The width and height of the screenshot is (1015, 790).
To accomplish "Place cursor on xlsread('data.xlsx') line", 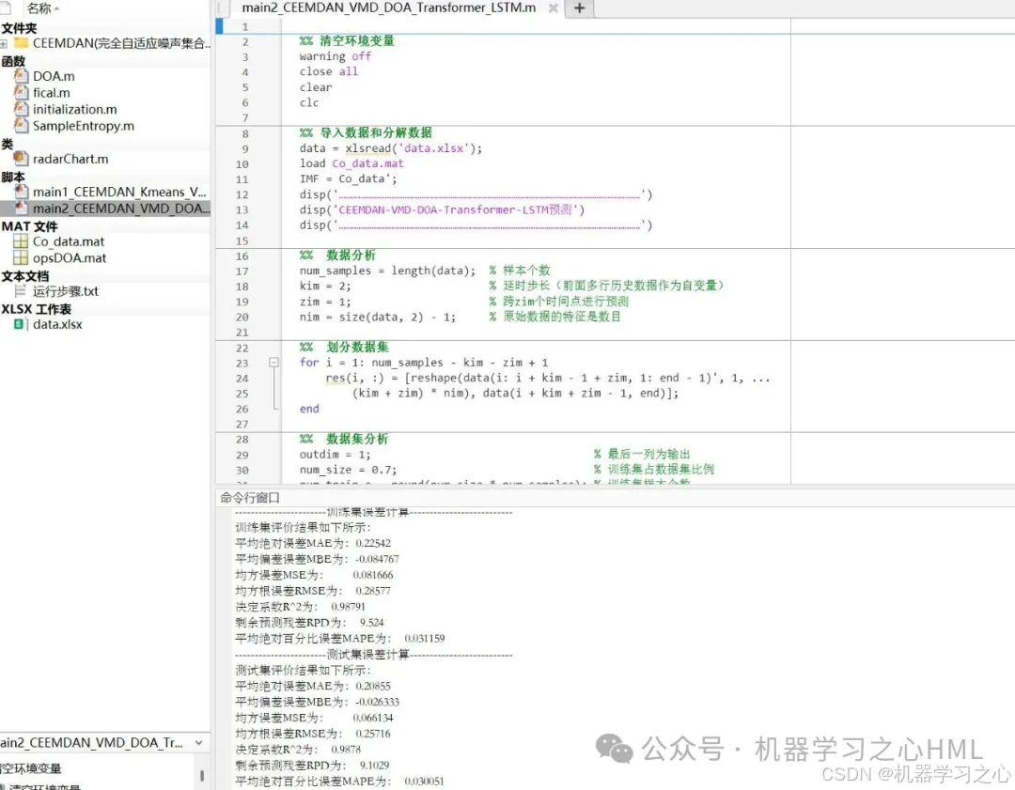I will pyautogui.click(x=390, y=148).
